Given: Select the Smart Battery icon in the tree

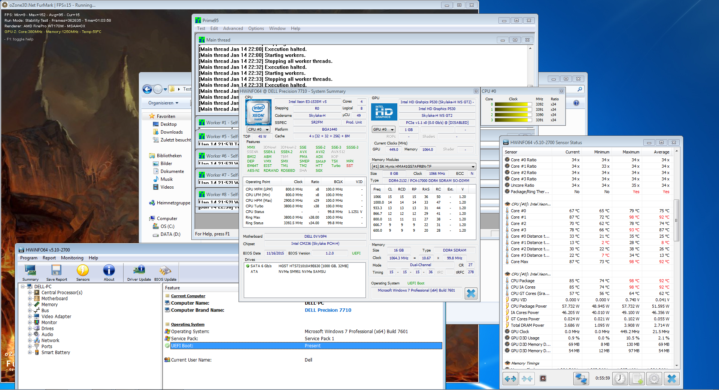Looking at the screenshot, I should (x=37, y=353).
